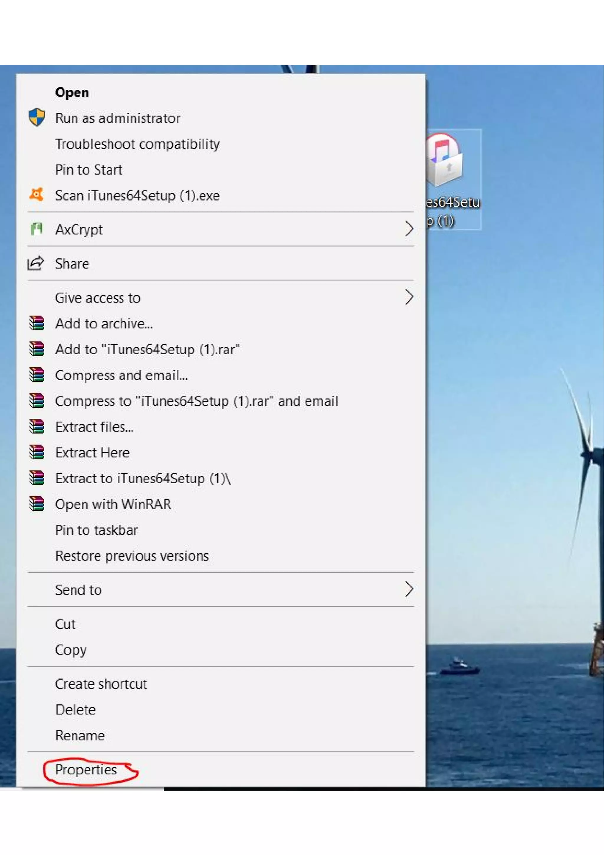Choose Pin to Start
Image resolution: width=604 pixels, height=855 pixels.
coord(88,170)
